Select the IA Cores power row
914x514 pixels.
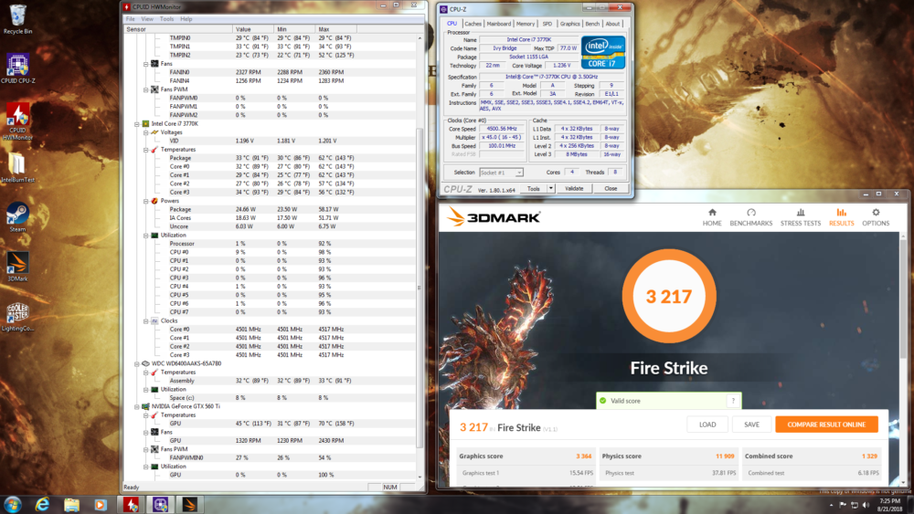click(271, 217)
